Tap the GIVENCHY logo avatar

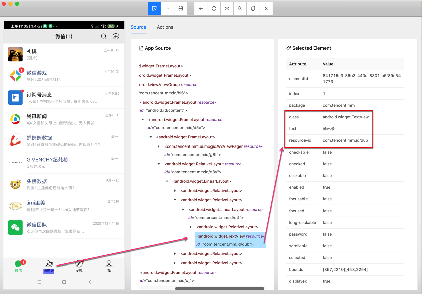15,162
